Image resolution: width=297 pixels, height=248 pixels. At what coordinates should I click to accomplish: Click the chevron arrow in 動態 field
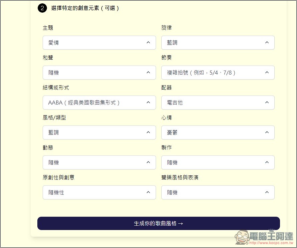pyautogui.click(x=148, y=162)
